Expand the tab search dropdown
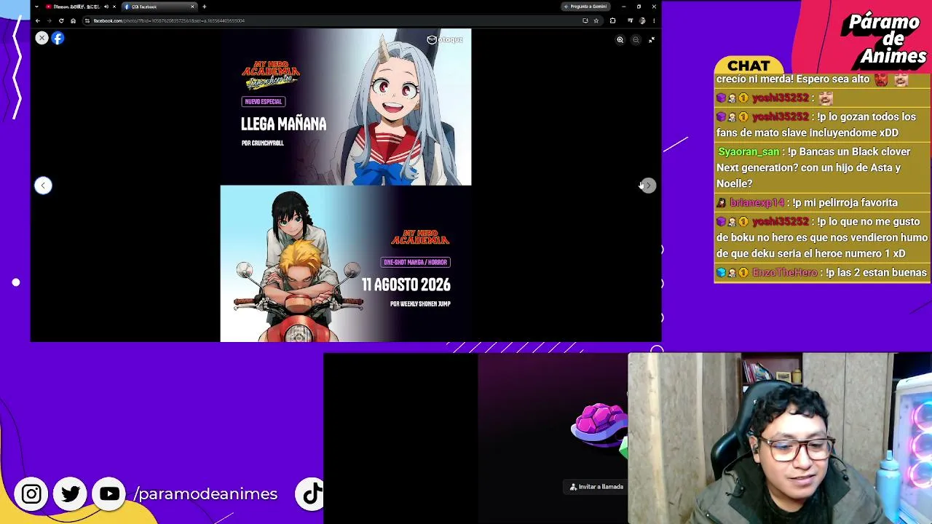The width and height of the screenshot is (932, 524). 36,7
